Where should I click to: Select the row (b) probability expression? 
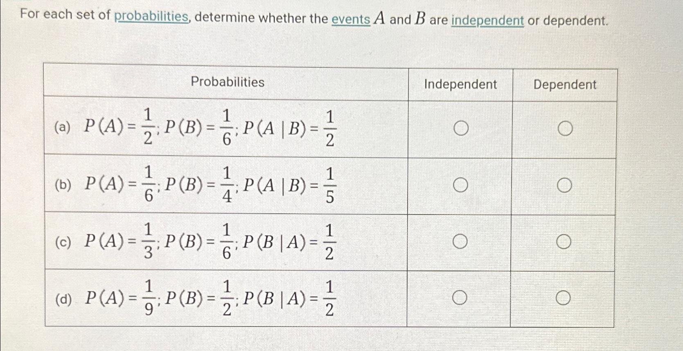209,185
